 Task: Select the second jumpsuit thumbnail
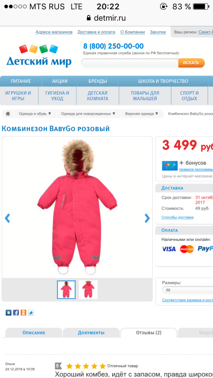[88, 289]
